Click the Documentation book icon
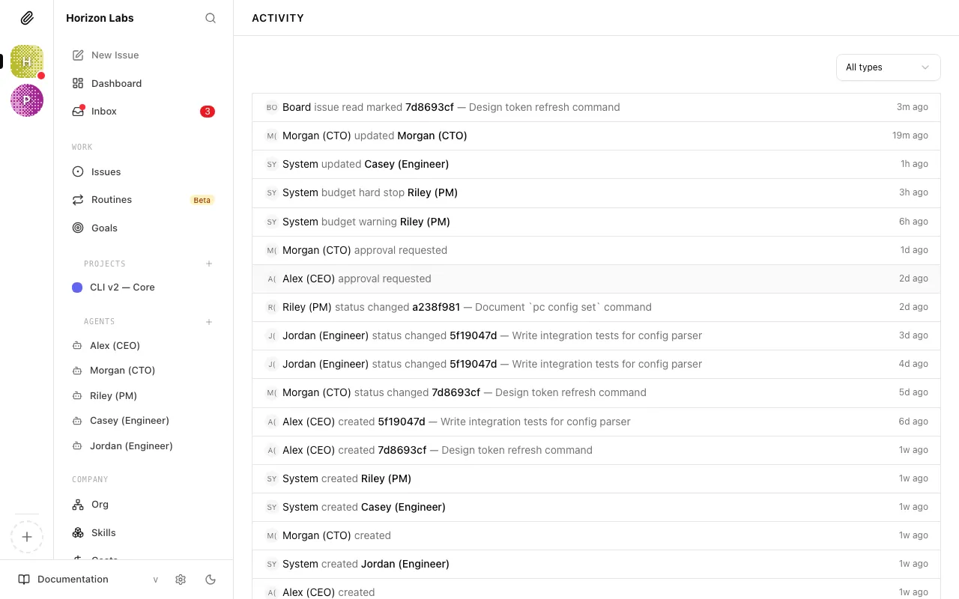 (x=24, y=580)
